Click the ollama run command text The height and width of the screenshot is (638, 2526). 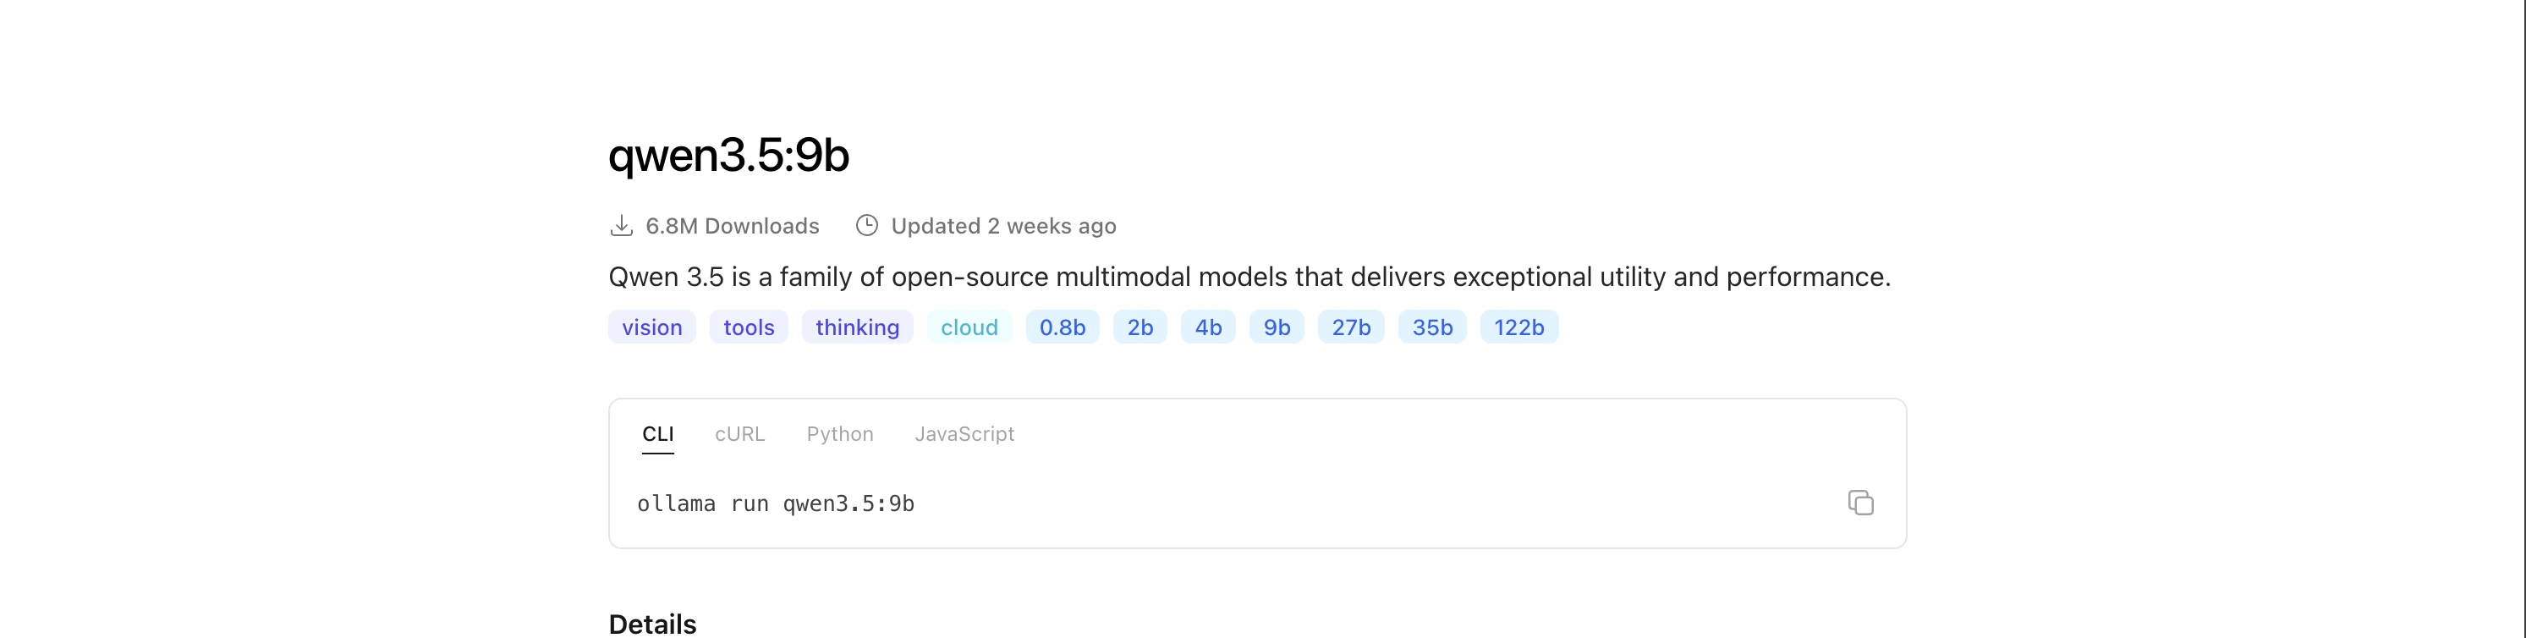pyautogui.click(x=775, y=504)
